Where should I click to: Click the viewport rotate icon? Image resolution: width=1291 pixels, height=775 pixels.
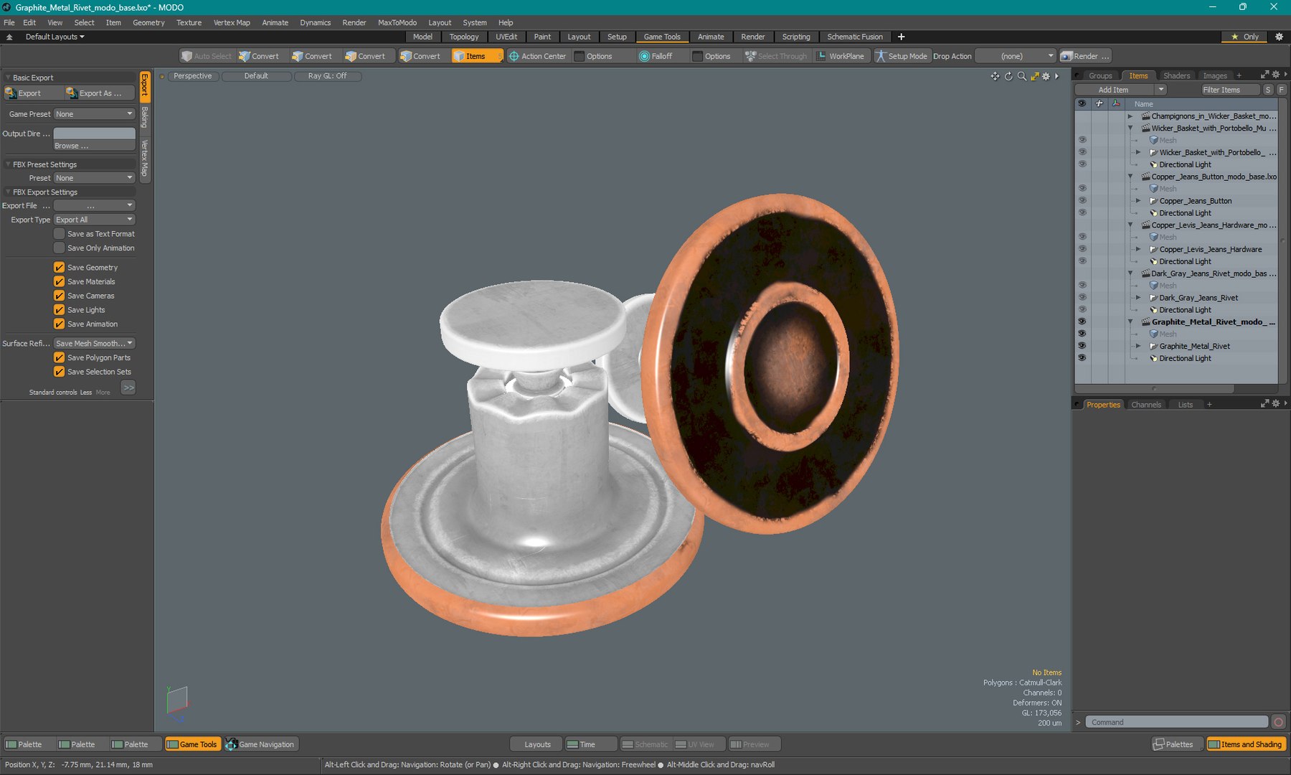click(x=1008, y=76)
